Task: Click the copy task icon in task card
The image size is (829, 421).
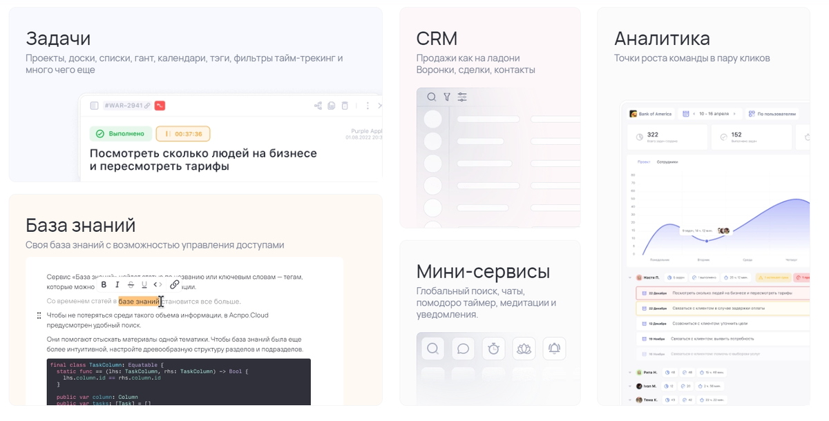Action: point(332,106)
